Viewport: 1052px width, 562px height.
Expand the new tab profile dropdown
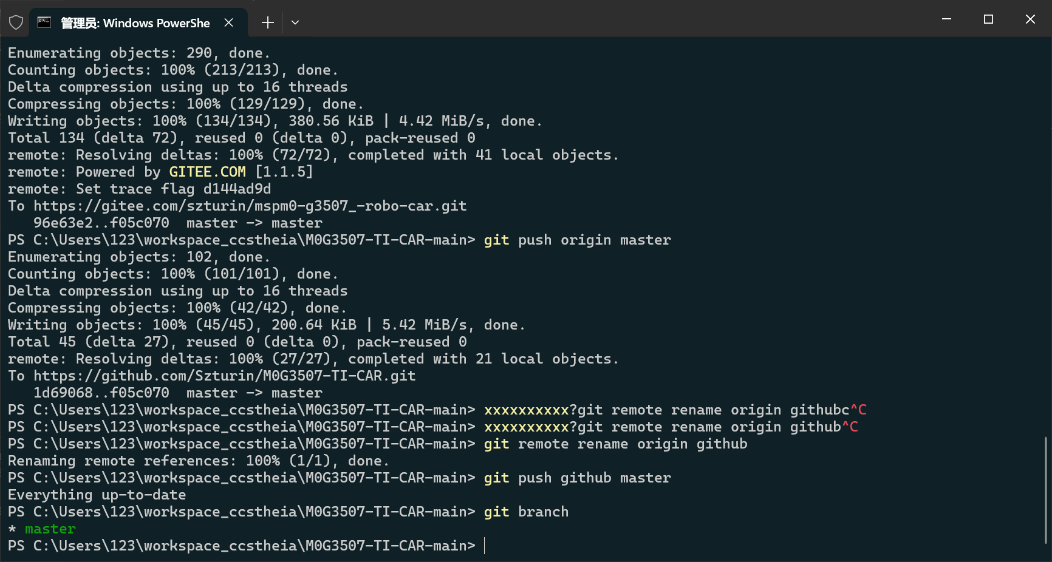(x=295, y=23)
